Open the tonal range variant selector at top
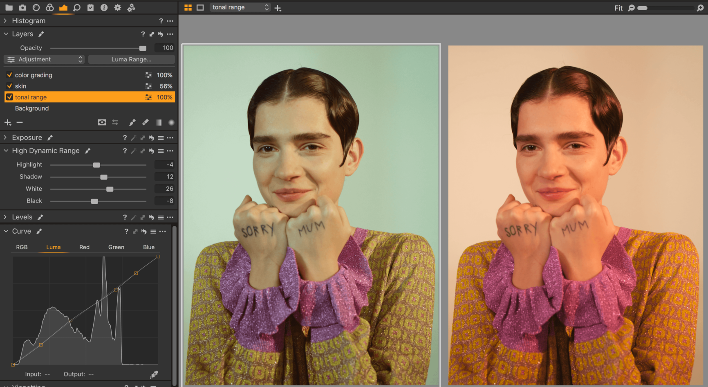The width and height of the screenshot is (708, 387). pos(240,7)
